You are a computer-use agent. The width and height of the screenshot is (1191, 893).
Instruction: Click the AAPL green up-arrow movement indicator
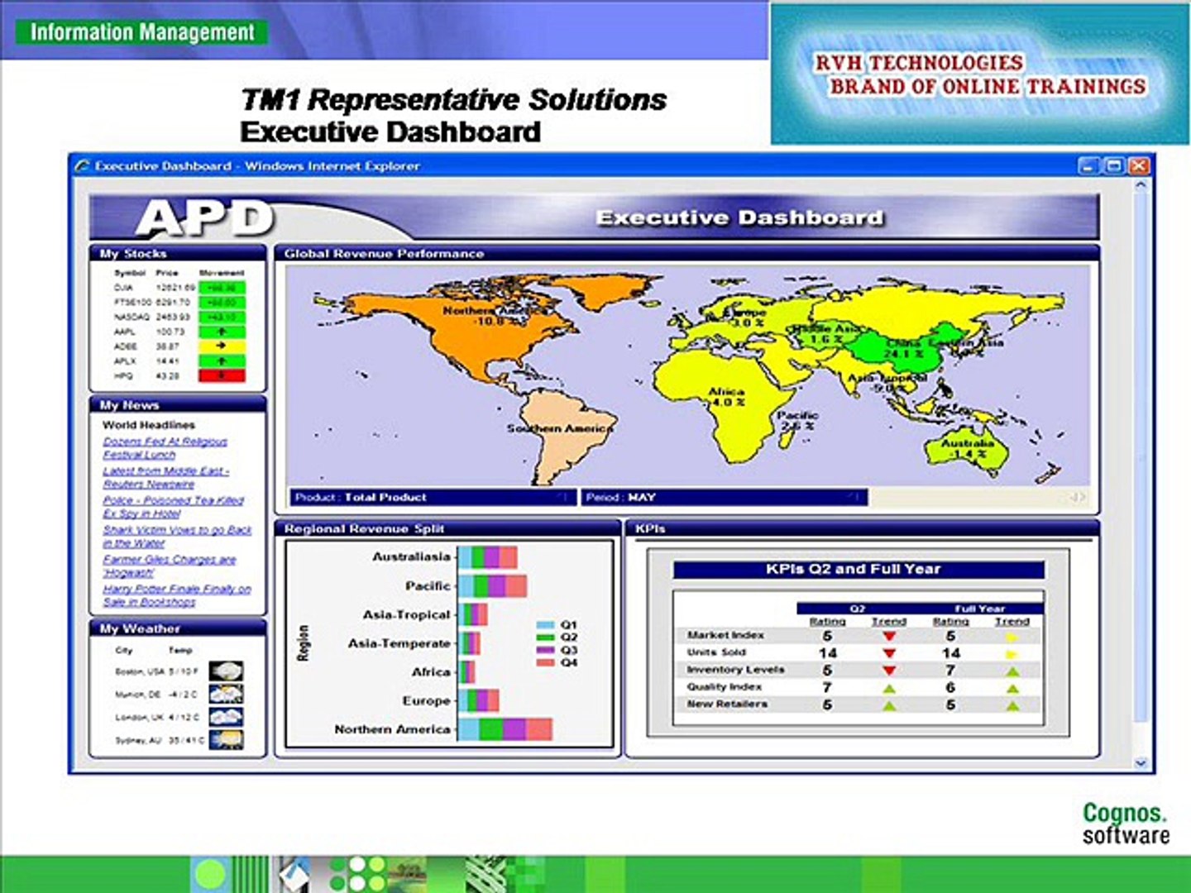click(x=222, y=332)
